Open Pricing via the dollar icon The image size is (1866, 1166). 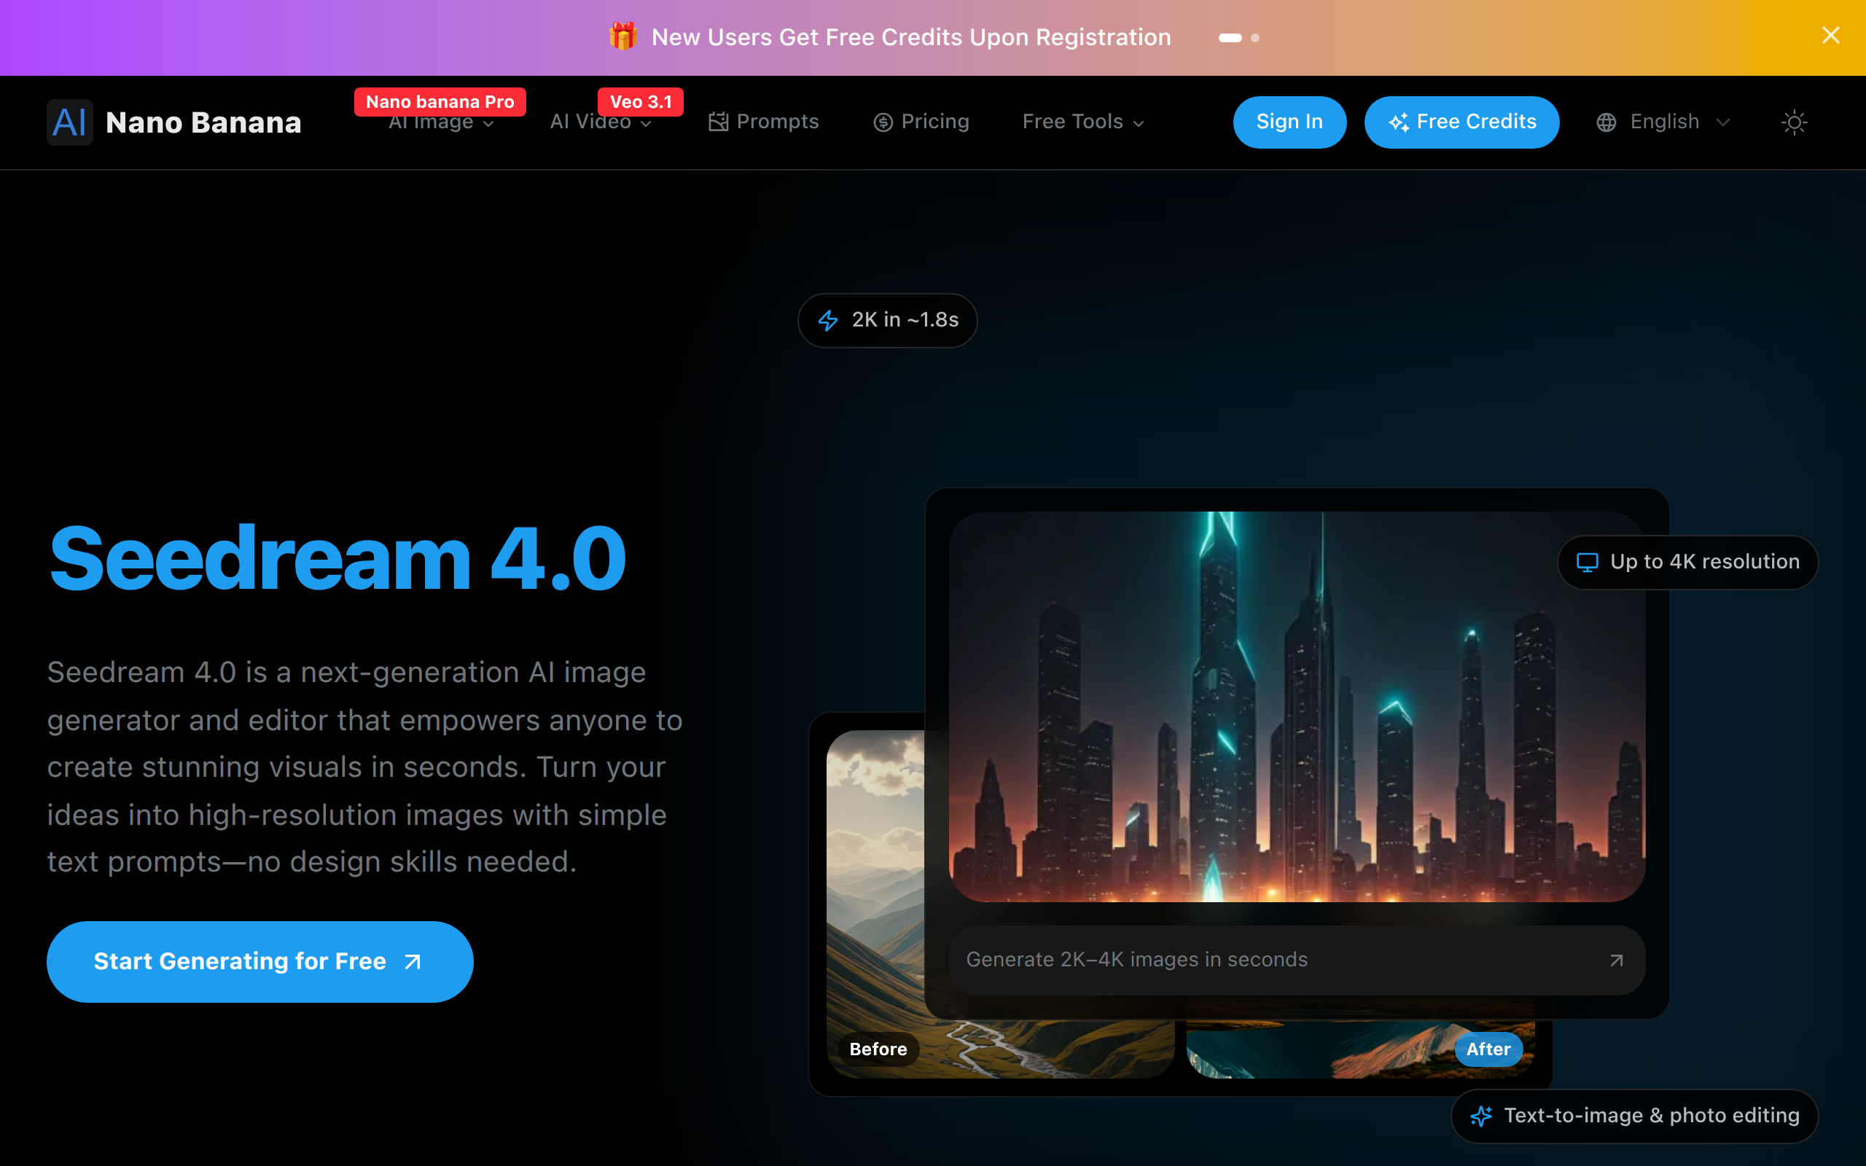(883, 122)
